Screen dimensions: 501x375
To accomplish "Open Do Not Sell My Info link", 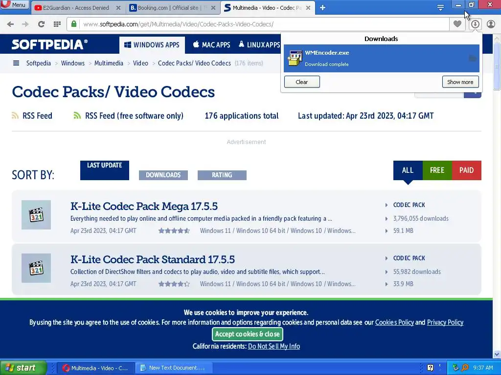I will point(274,346).
